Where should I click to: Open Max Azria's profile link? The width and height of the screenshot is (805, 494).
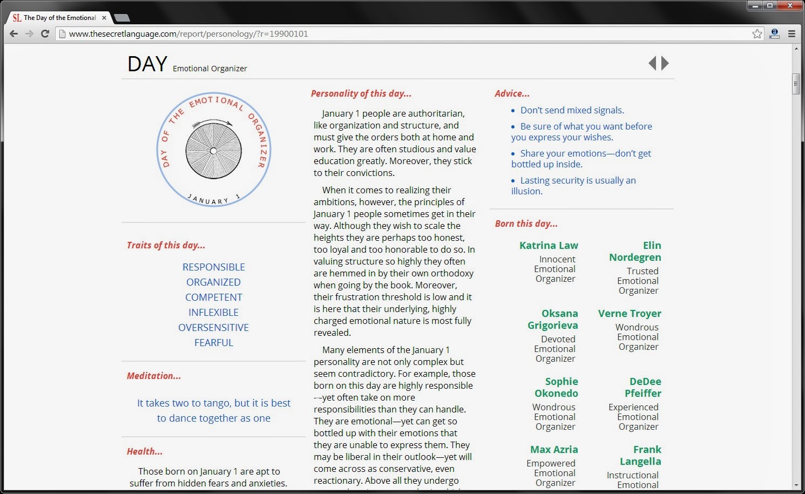[x=554, y=449]
